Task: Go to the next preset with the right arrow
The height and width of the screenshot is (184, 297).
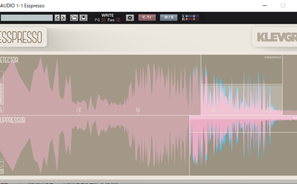Action: [x=63, y=18]
